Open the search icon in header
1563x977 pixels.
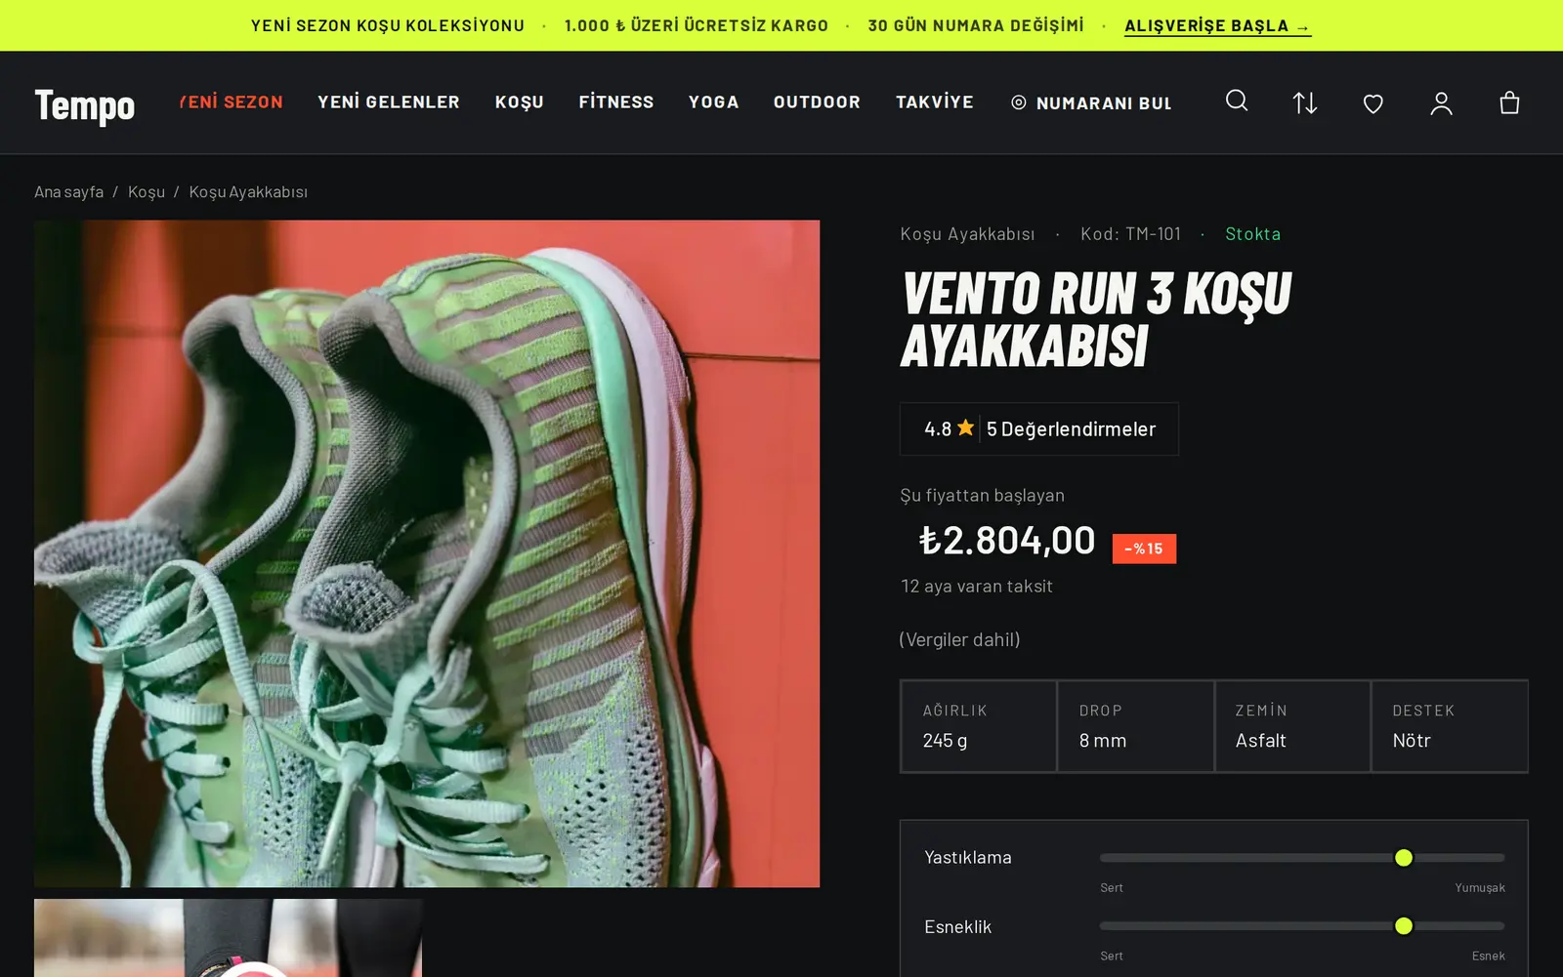click(x=1237, y=102)
